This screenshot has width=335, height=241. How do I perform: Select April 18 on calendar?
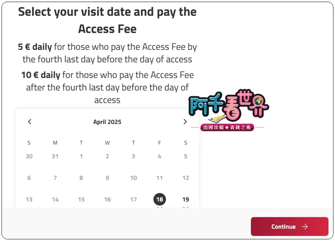pyautogui.click(x=159, y=199)
